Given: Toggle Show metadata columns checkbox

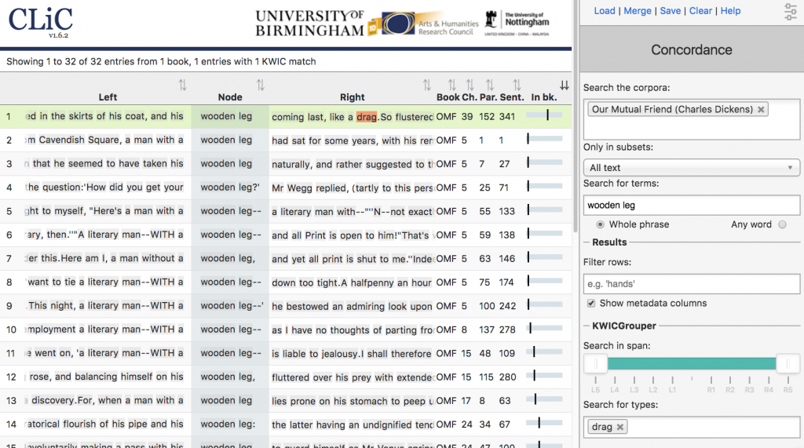Looking at the screenshot, I should (x=591, y=304).
